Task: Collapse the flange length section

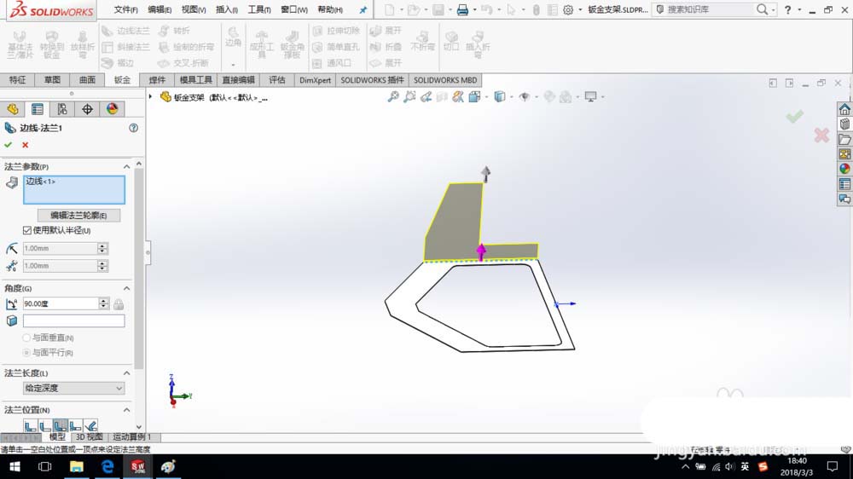Action: 126,373
